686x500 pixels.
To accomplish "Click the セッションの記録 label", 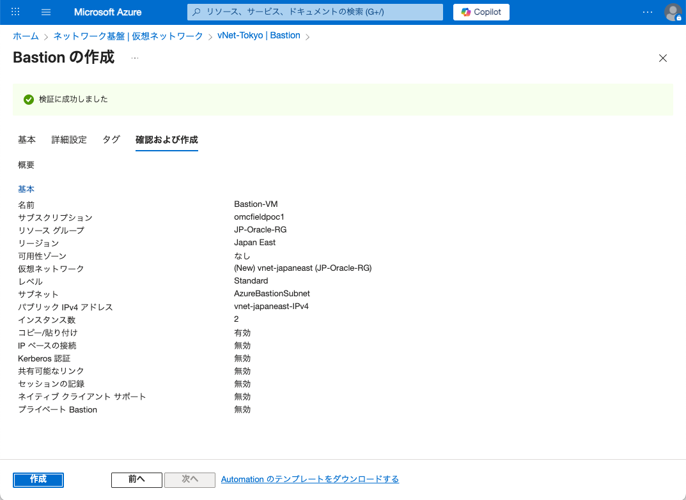I will pyautogui.click(x=51, y=384).
